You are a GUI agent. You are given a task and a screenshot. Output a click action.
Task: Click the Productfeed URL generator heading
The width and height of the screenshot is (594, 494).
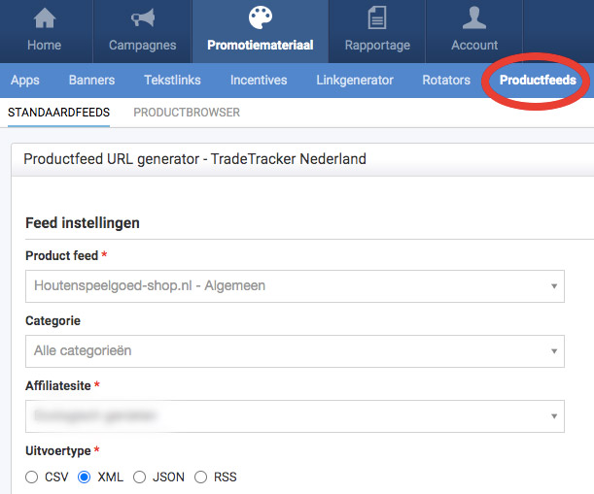click(x=194, y=159)
